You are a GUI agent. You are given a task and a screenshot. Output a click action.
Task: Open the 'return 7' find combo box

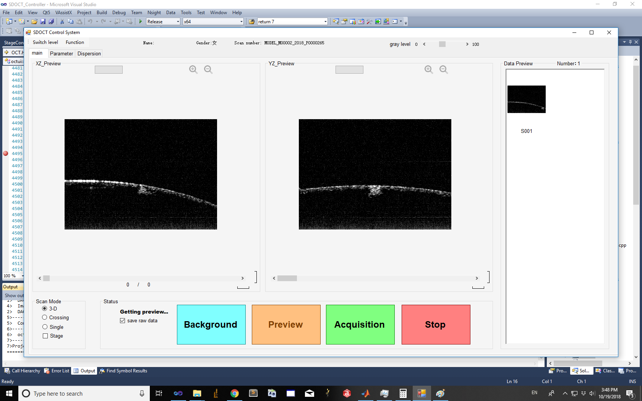(325, 22)
